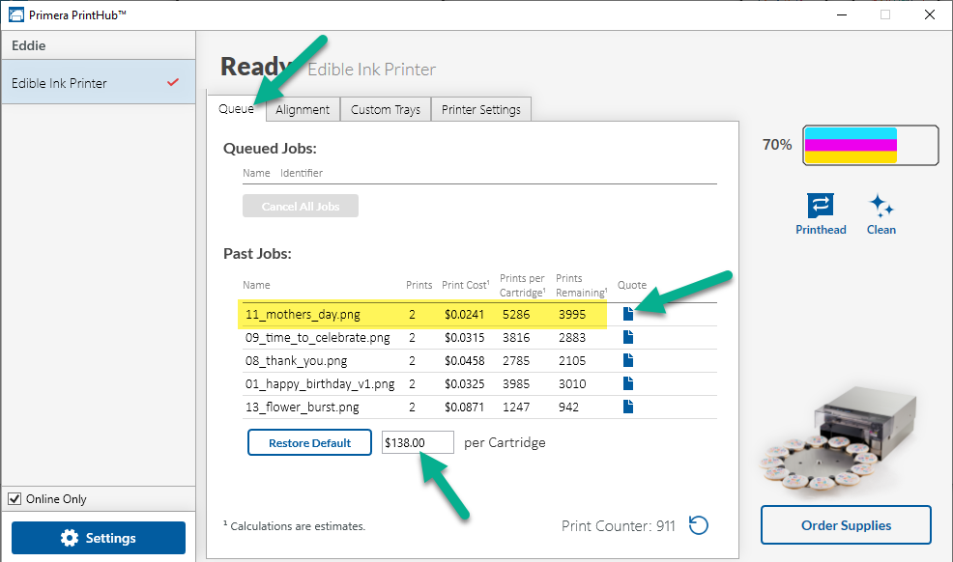Minimize the Primera PrintHub window
The width and height of the screenshot is (953, 562).
842,14
